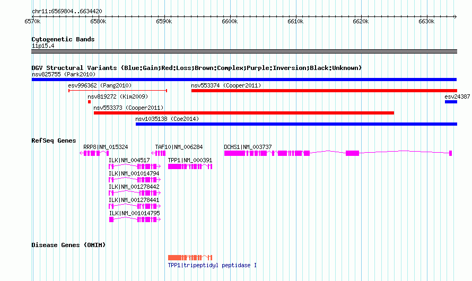The image size is (472, 281).
Task: Click the DCHS1|NM_003737 gene label
Action: pyautogui.click(x=248, y=147)
